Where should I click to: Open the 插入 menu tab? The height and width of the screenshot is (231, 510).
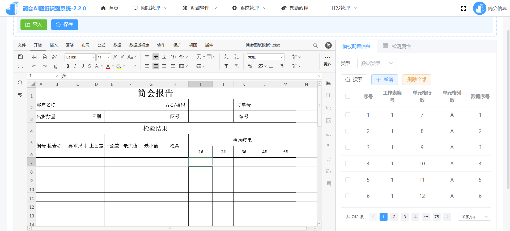[x=53, y=45]
